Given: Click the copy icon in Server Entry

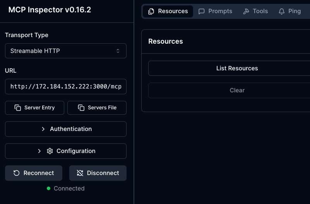Looking at the screenshot, I should coord(18,108).
